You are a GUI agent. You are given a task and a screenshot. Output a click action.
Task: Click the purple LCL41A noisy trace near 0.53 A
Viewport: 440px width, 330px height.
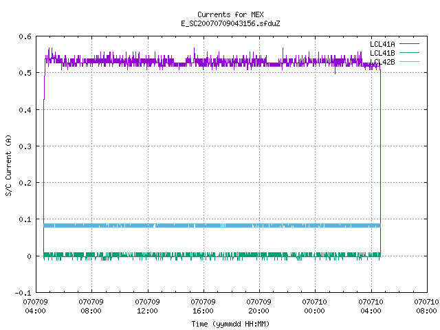[212, 63]
